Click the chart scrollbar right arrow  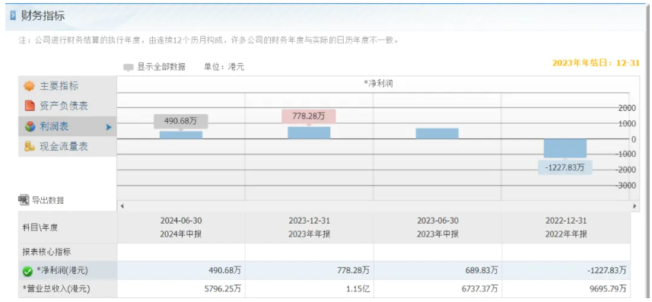(635, 206)
